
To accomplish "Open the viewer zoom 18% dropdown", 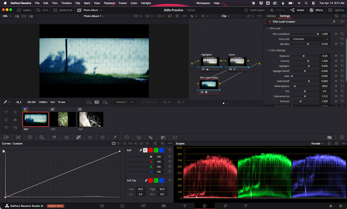I will (x=7, y=16).
